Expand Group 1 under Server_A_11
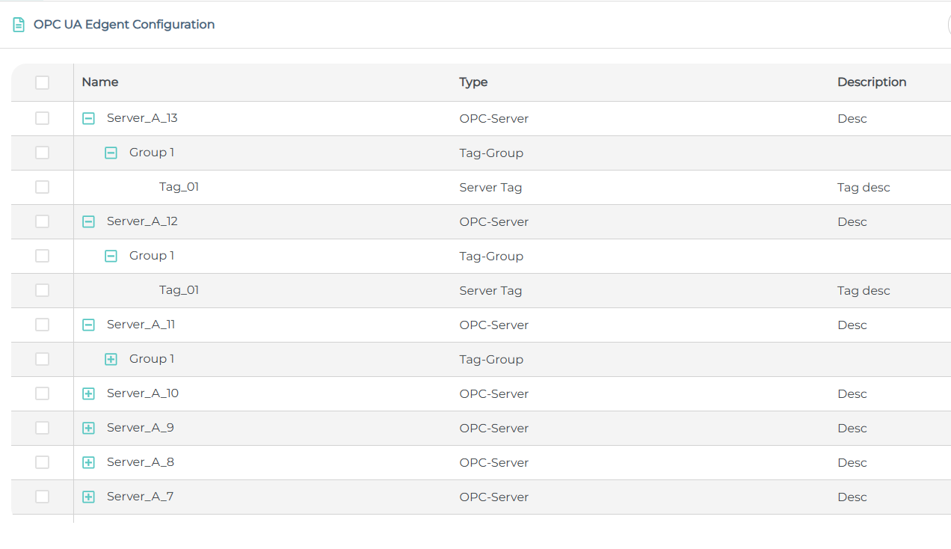Viewport: 951px width, 549px height. (111, 359)
